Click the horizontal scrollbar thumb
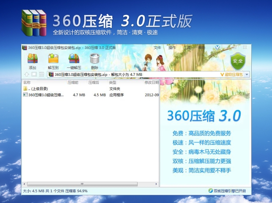The height and width of the screenshot is (203, 272). tap(82, 184)
